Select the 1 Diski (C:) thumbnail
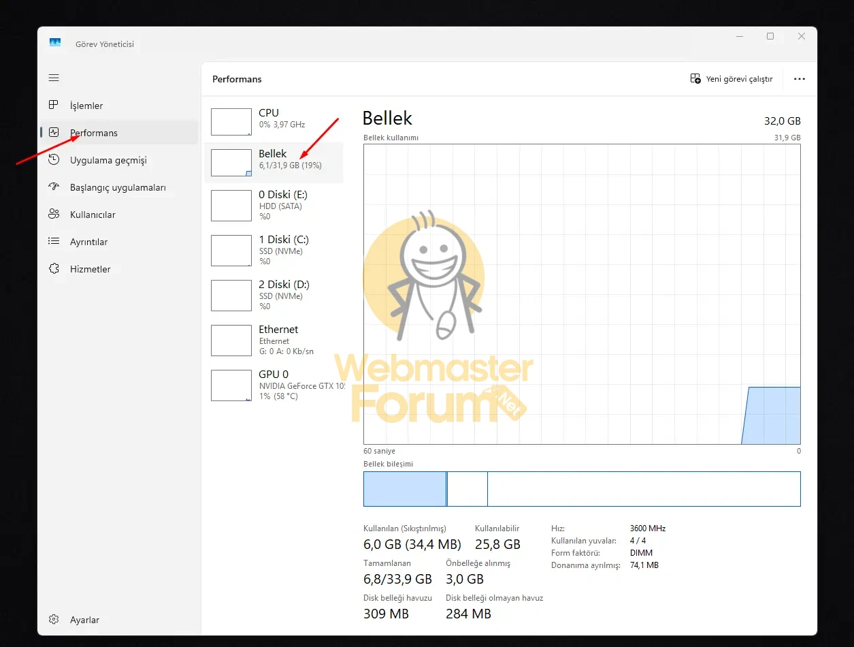The height and width of the screenshot is (647, 854). pos(231,251)
